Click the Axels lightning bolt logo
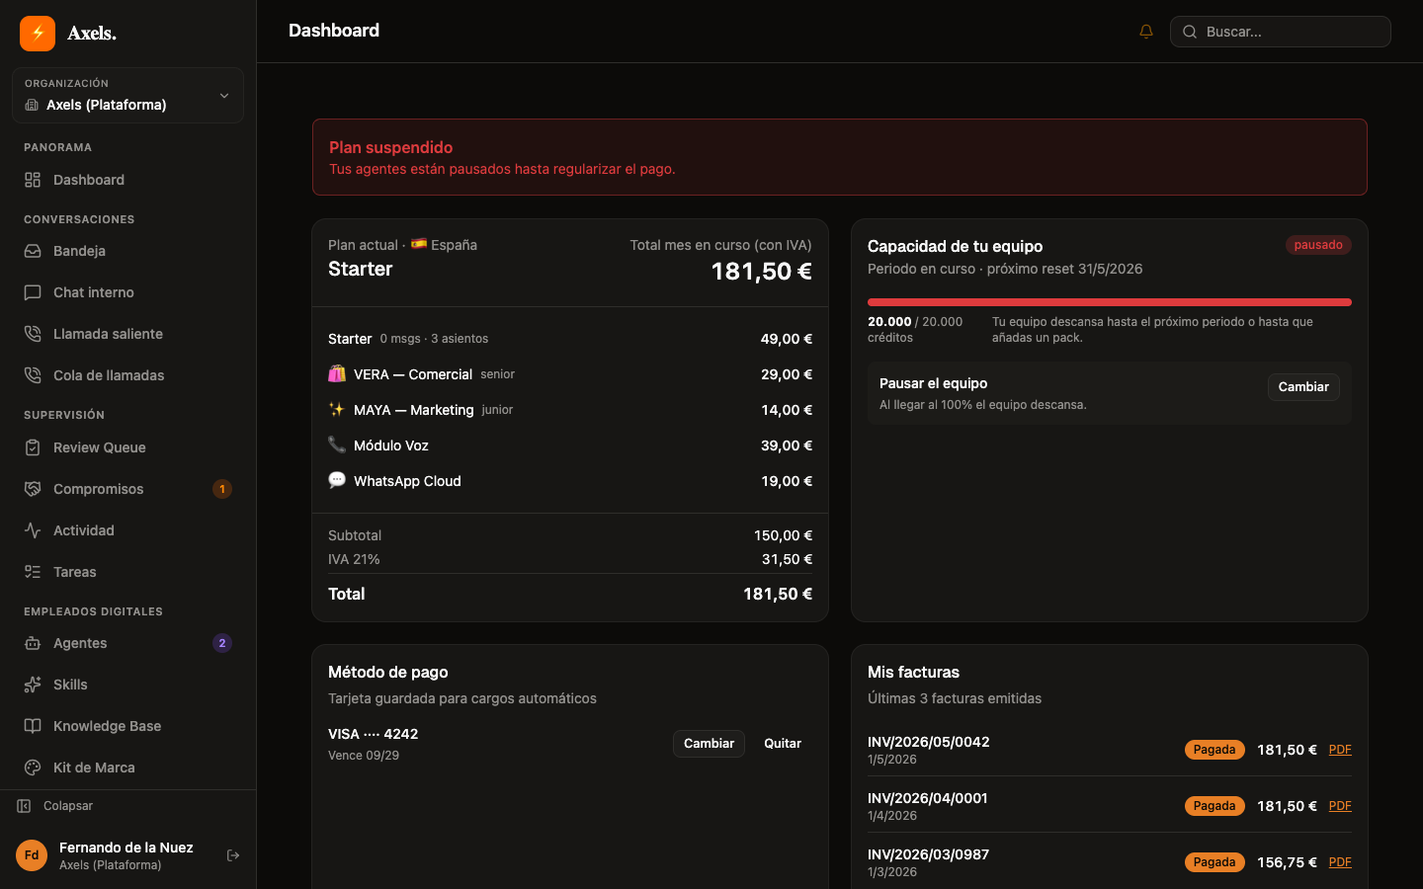The width and height of the screenshot is (1423, 889). [x=38, y=33]
